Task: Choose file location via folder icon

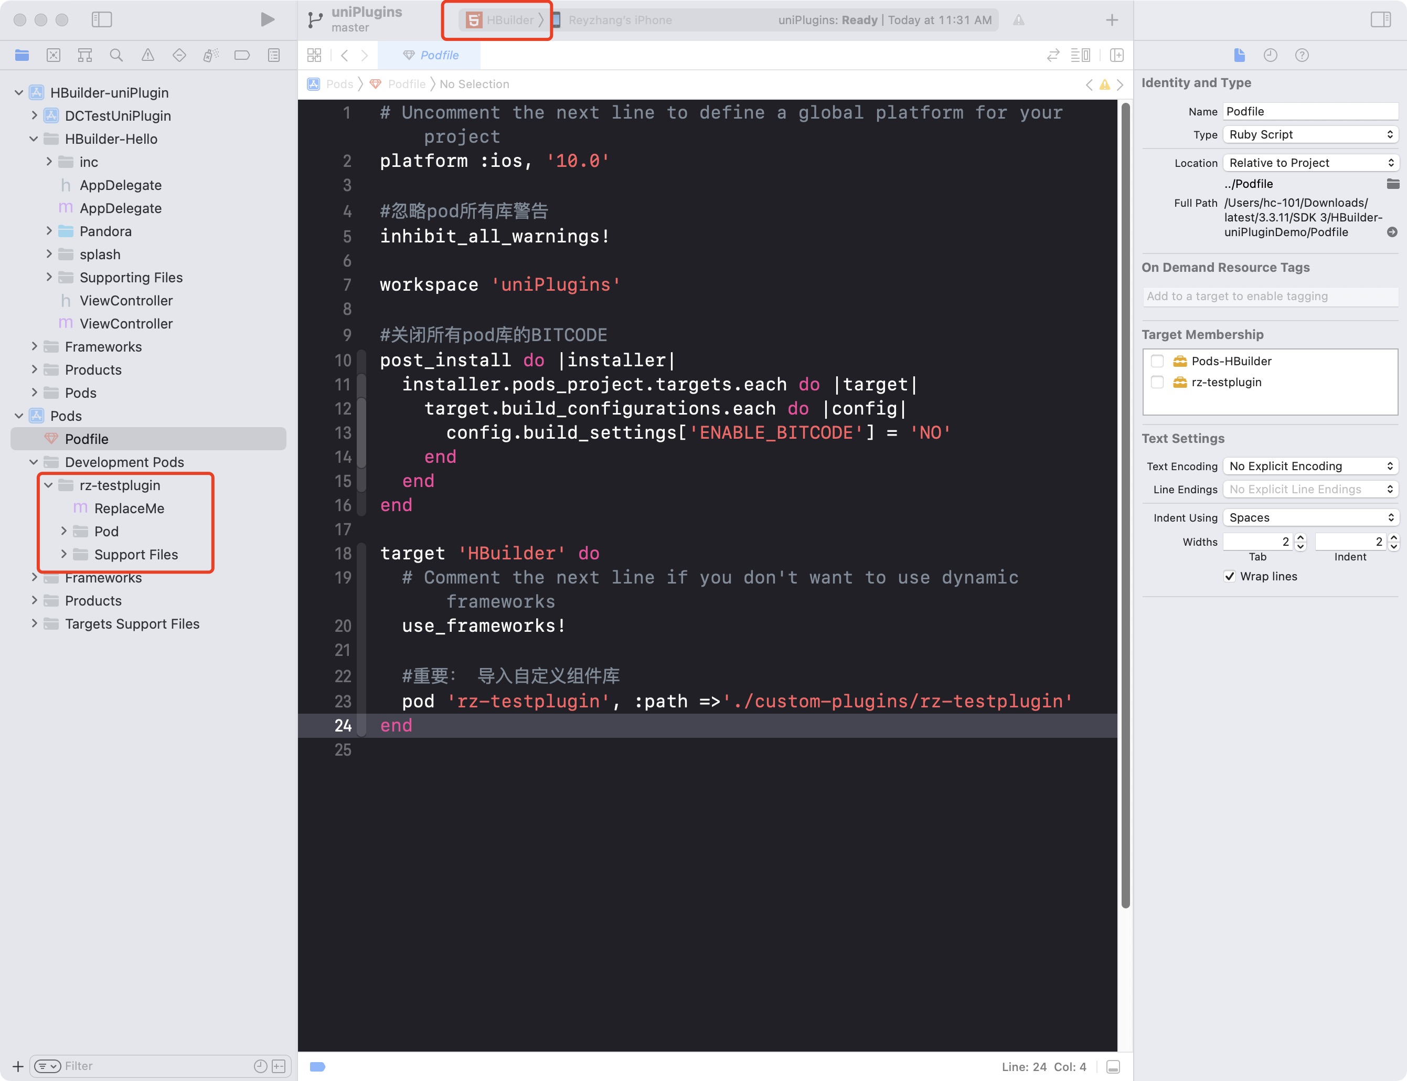Action: (1393, 184)
